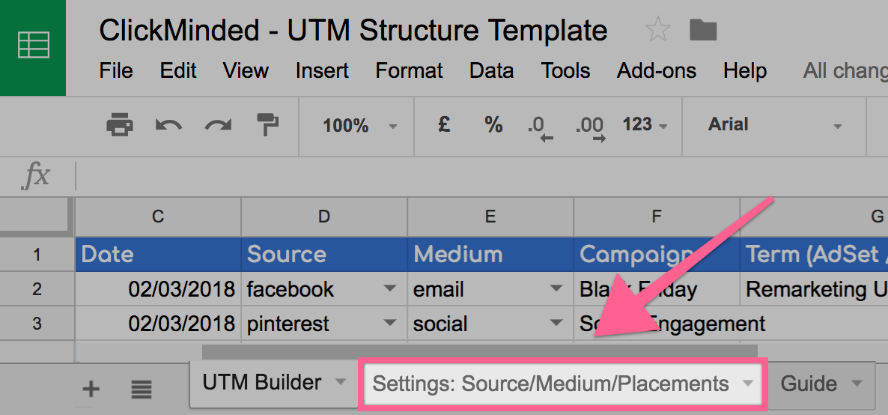Screen dimensions: 888x415
Task: Click the Undo arrow
Action: 168,124
